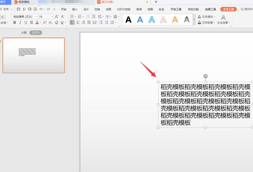Screen dimensions: 253x172
Task: Center align text
Action: [x=78, y=22]
